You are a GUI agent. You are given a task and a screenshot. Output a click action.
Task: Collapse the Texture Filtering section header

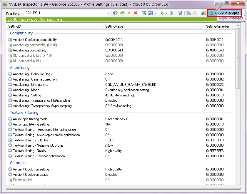[24, 112]
